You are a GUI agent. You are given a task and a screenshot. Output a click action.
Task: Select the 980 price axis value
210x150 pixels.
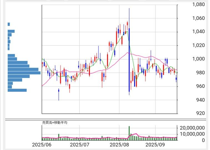201,73
